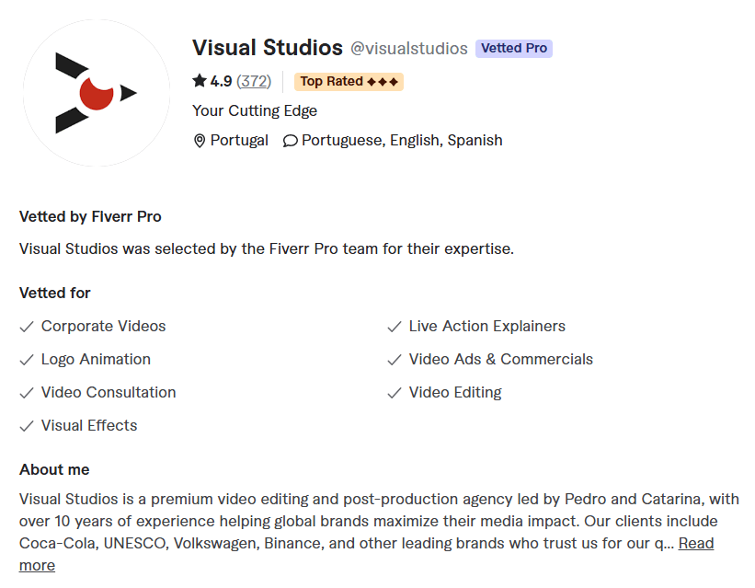
Task: Click the Visual Studios seller name
Action: coord(267,48)
